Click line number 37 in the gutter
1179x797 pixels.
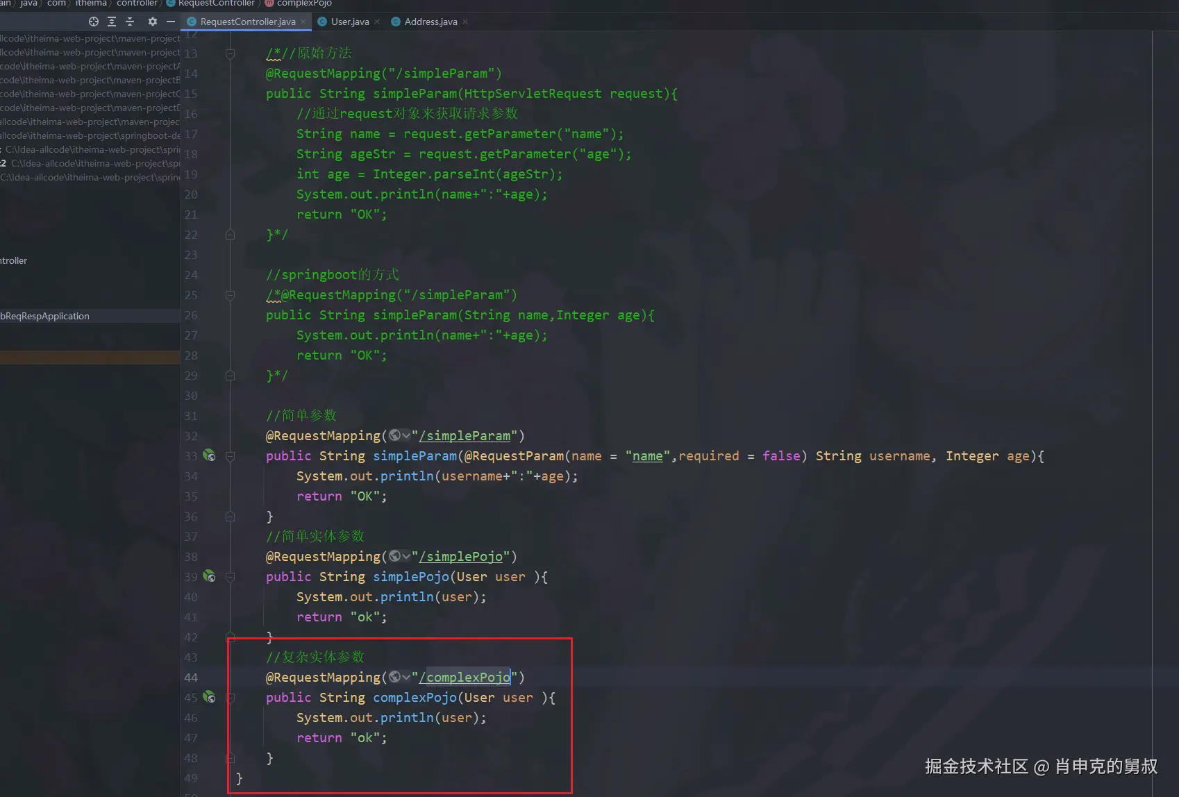191,537
